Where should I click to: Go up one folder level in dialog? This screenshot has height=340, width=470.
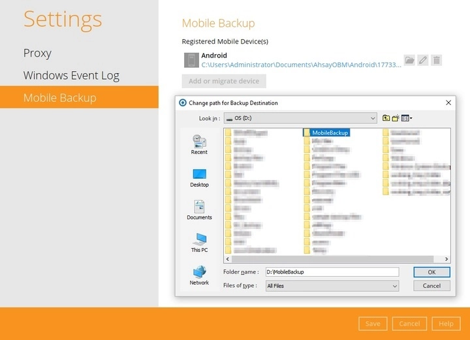click(386, 118)
